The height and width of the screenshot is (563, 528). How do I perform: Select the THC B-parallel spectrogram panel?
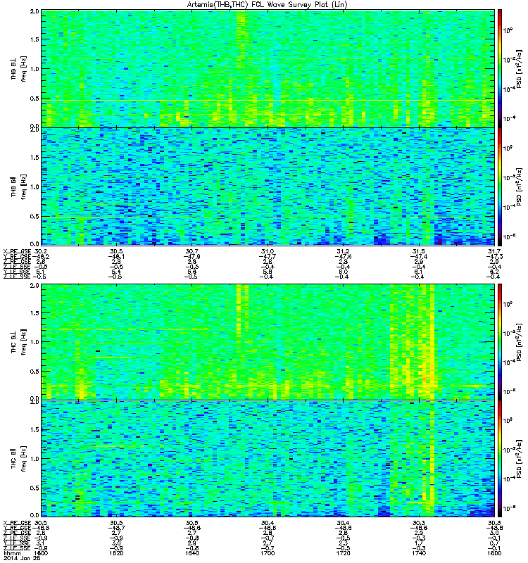coord(268,459)
